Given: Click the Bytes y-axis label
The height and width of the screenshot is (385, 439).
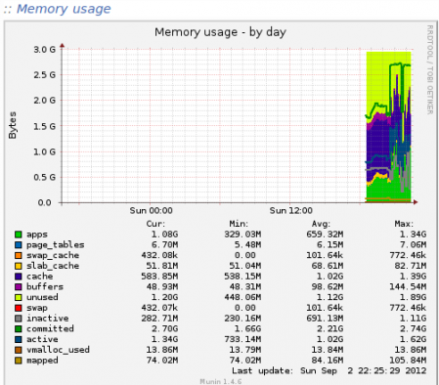Looking at the screenshot, I should (12, 125).
